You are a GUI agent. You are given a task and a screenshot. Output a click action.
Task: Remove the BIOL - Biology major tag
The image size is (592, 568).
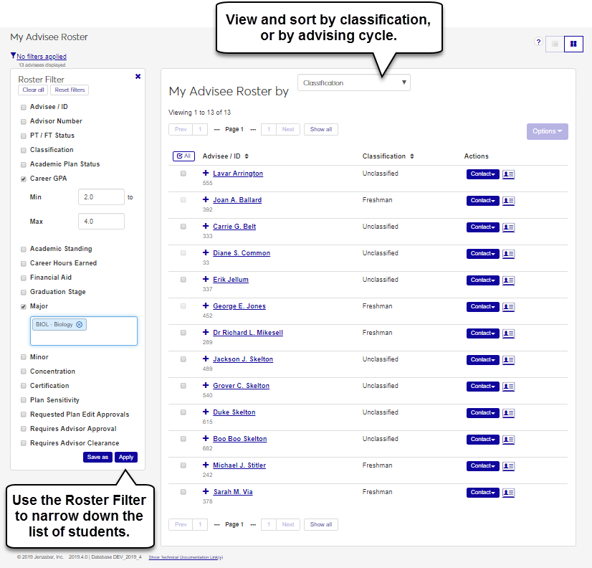tap(80, 324)
